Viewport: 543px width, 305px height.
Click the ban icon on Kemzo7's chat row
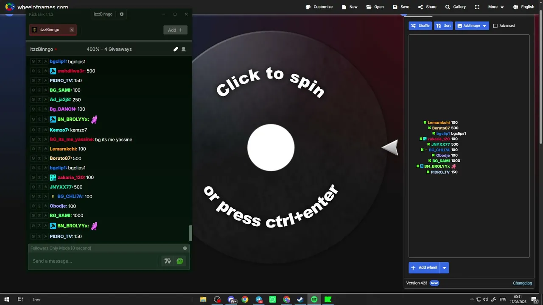34,130
